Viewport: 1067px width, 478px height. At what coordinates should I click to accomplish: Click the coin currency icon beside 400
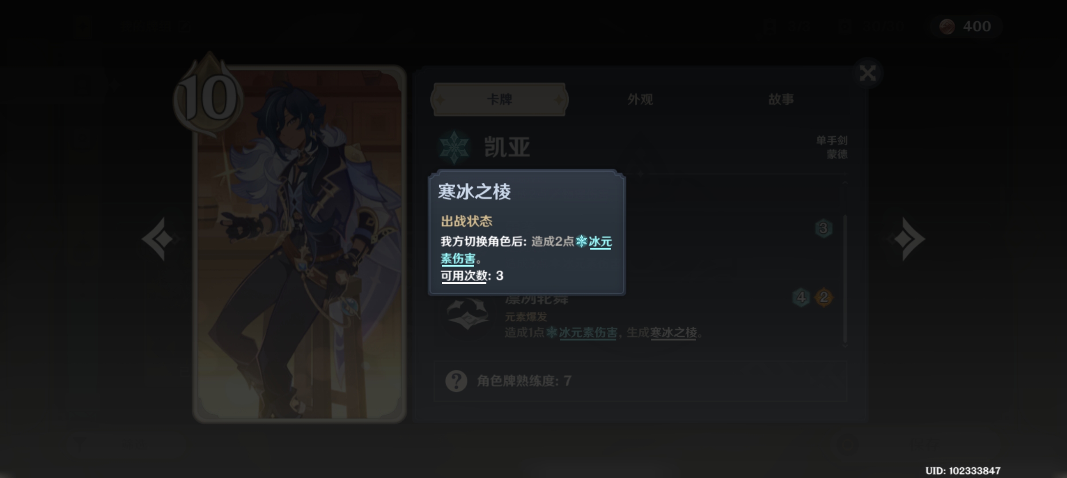(947, 27)
